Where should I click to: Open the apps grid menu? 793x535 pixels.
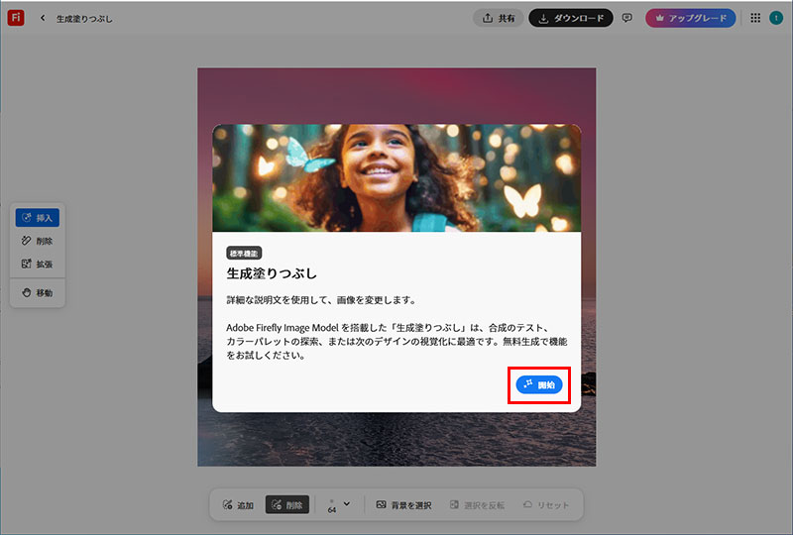[x=755, y=18]
